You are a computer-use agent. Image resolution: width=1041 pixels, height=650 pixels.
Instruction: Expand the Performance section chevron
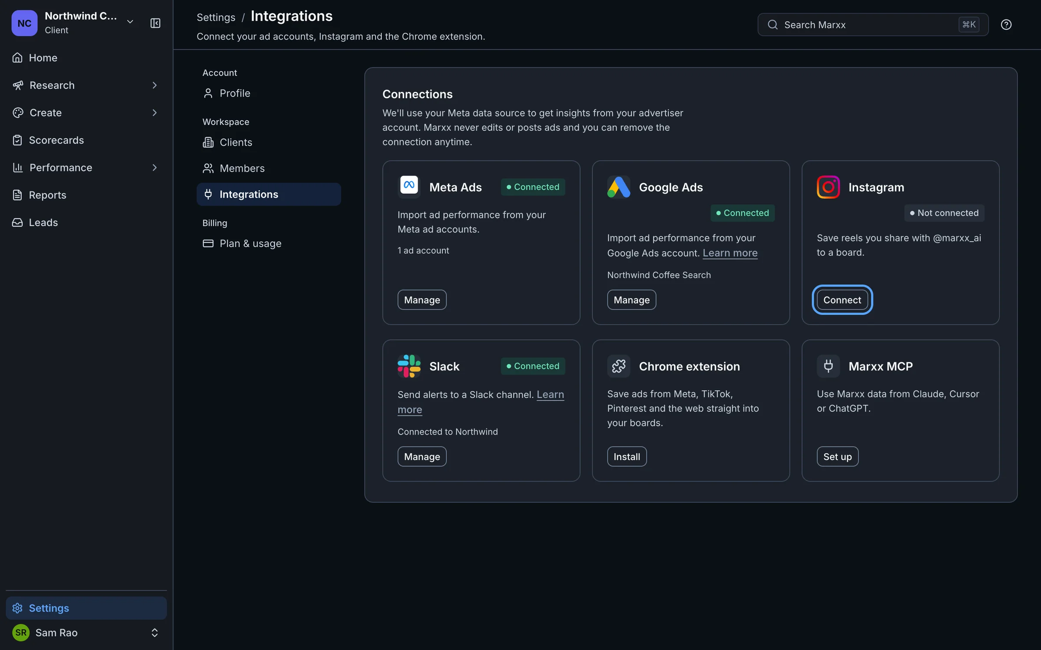click(154, 168)
